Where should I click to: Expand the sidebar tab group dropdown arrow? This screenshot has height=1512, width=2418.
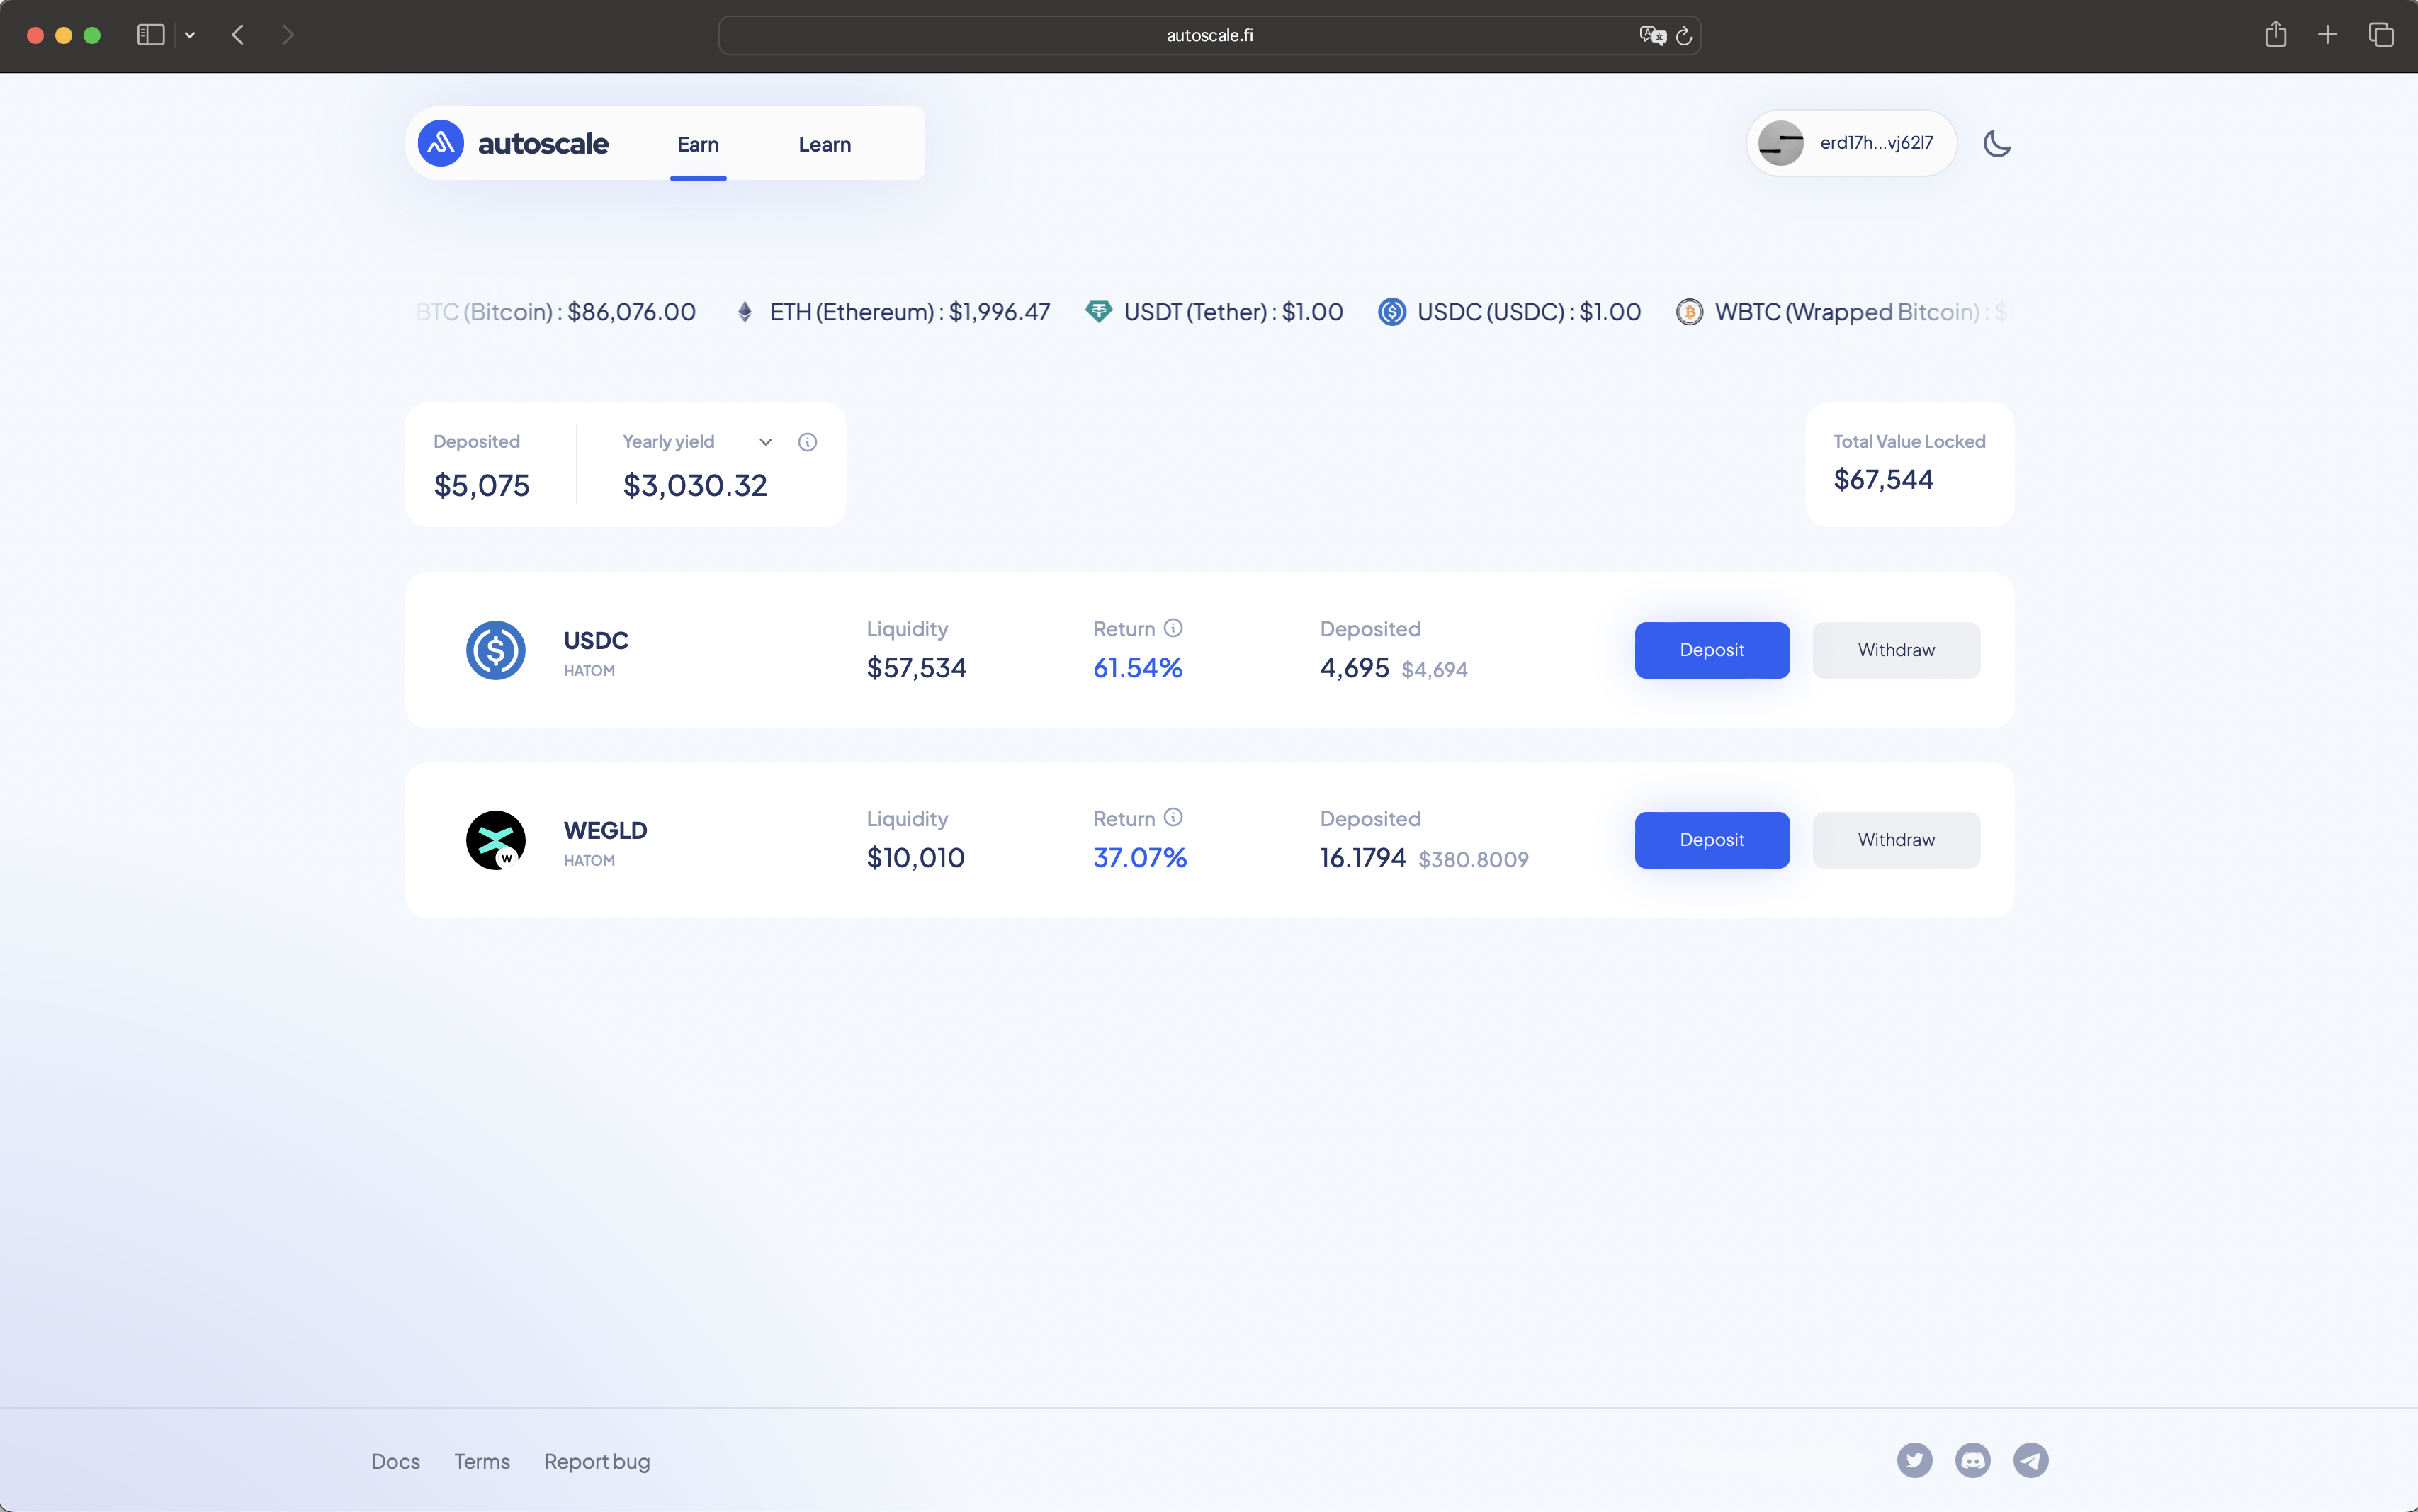[190, 35]
